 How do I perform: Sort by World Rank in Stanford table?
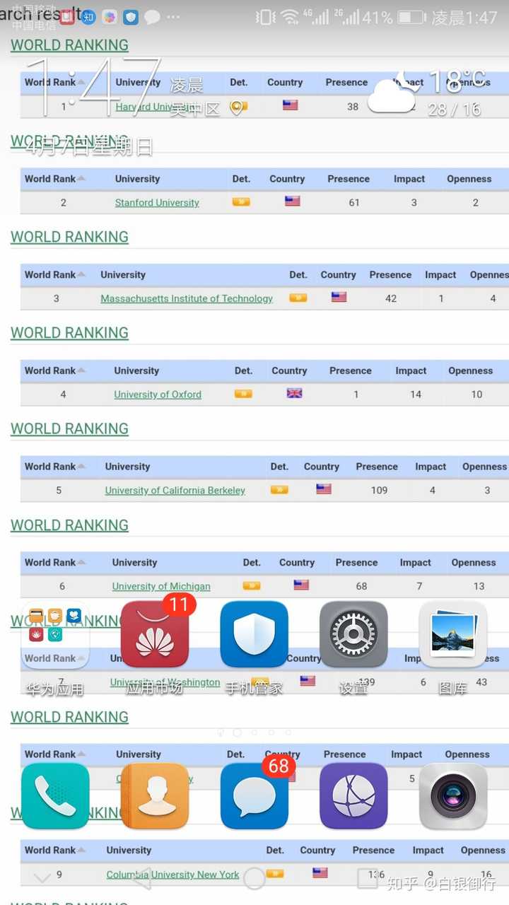[x=54, y=179]
